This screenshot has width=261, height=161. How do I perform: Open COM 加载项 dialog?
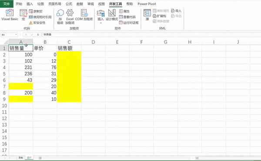pos(84,15)
